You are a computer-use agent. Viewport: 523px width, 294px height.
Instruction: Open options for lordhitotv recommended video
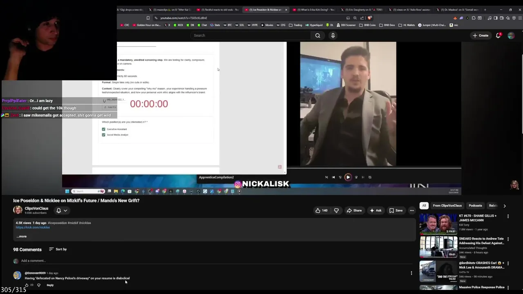pyautogui.click(x=508, y=263)
